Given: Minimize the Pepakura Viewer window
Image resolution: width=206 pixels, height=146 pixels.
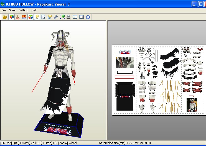Looking at the screenshot, I should point(194,4).
